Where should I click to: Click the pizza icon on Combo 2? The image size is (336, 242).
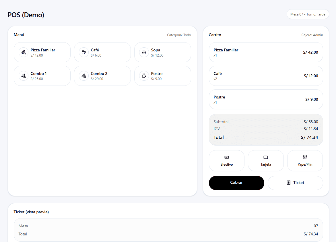[84, 76]
